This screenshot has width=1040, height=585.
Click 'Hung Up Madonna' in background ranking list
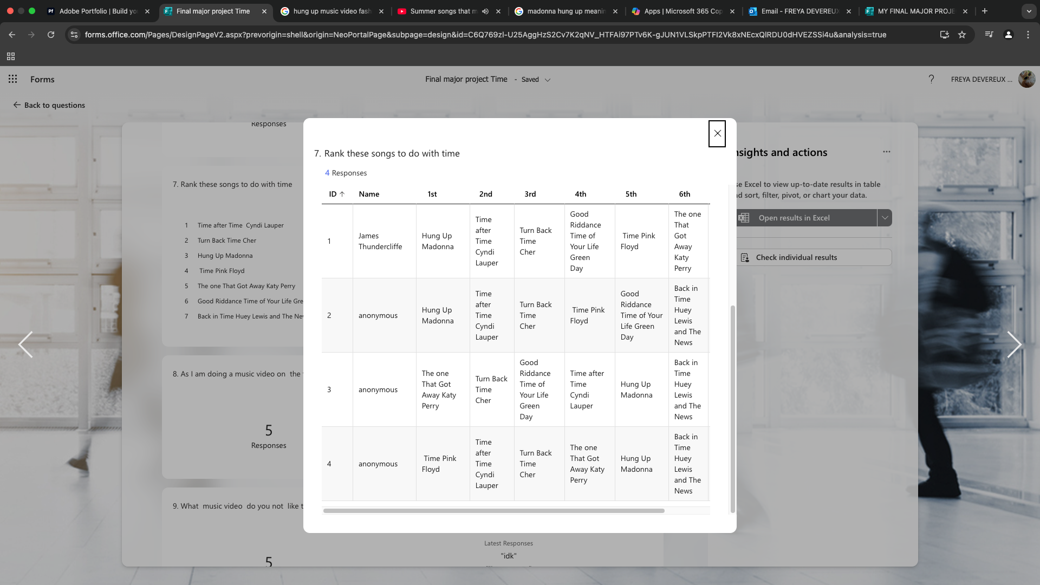(x=225, y=256)
